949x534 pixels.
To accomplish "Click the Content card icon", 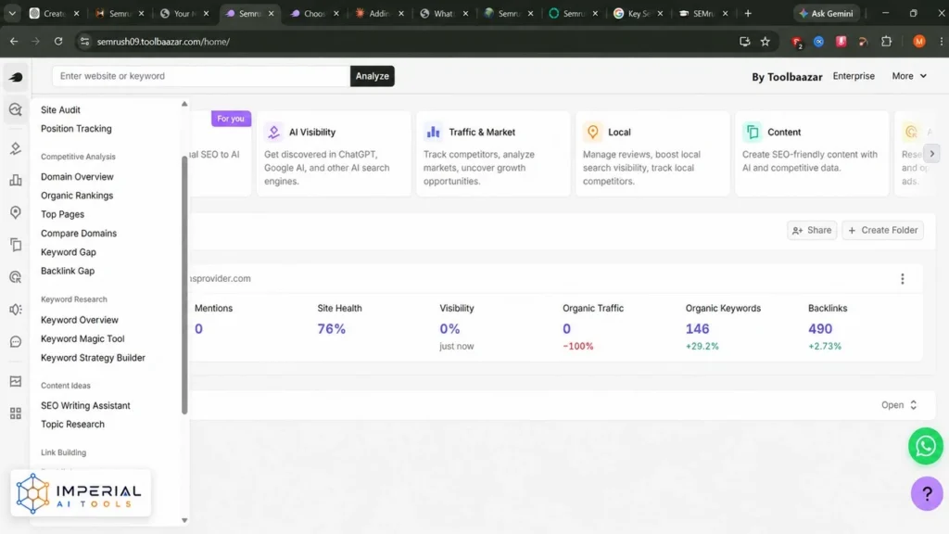I will pyautogui.click(x=753, y=132).
